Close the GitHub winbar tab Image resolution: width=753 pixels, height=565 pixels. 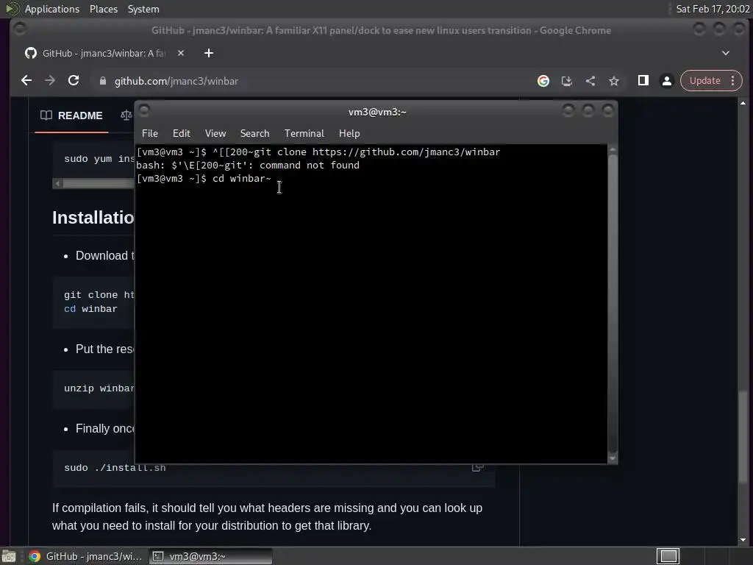pyautogui.click(x=181, y=53)
